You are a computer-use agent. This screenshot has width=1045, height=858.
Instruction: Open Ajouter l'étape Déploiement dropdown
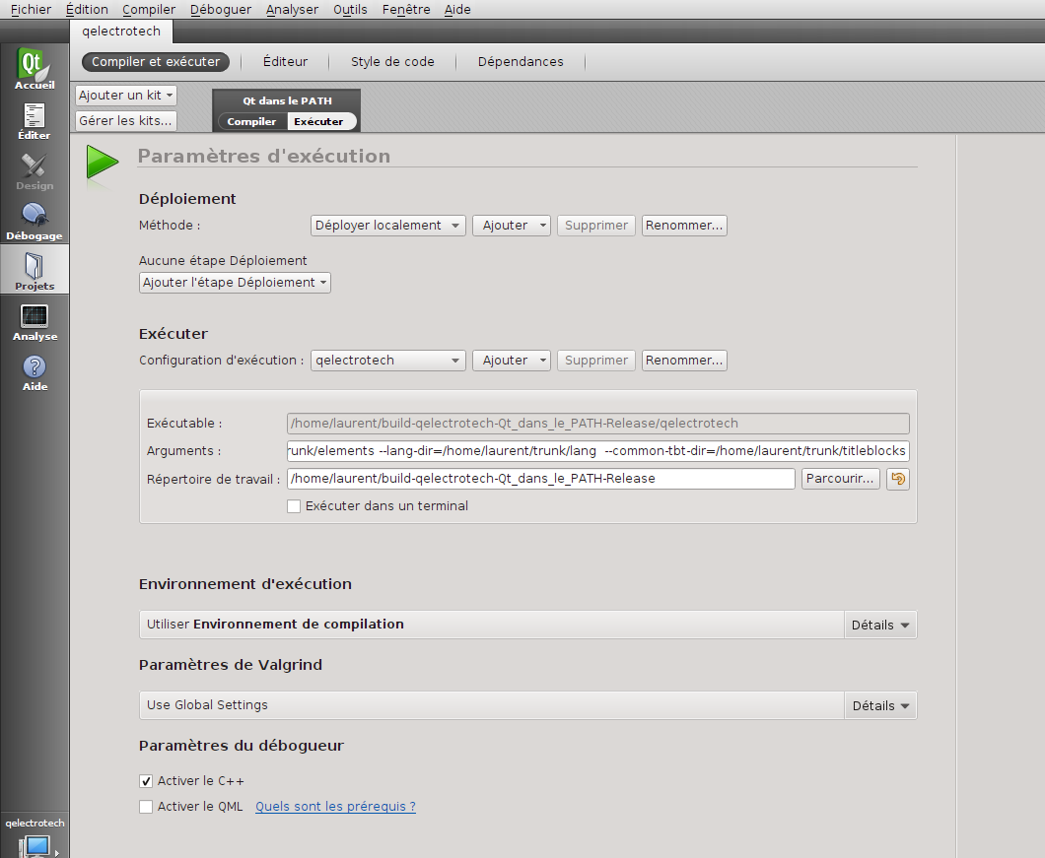point(235,283)
